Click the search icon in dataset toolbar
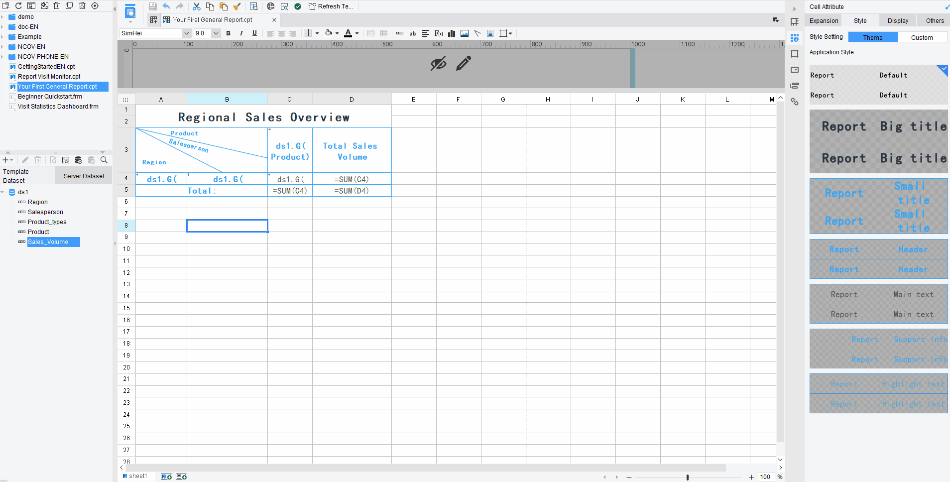The image size is (950, 482). pos(104,160)
